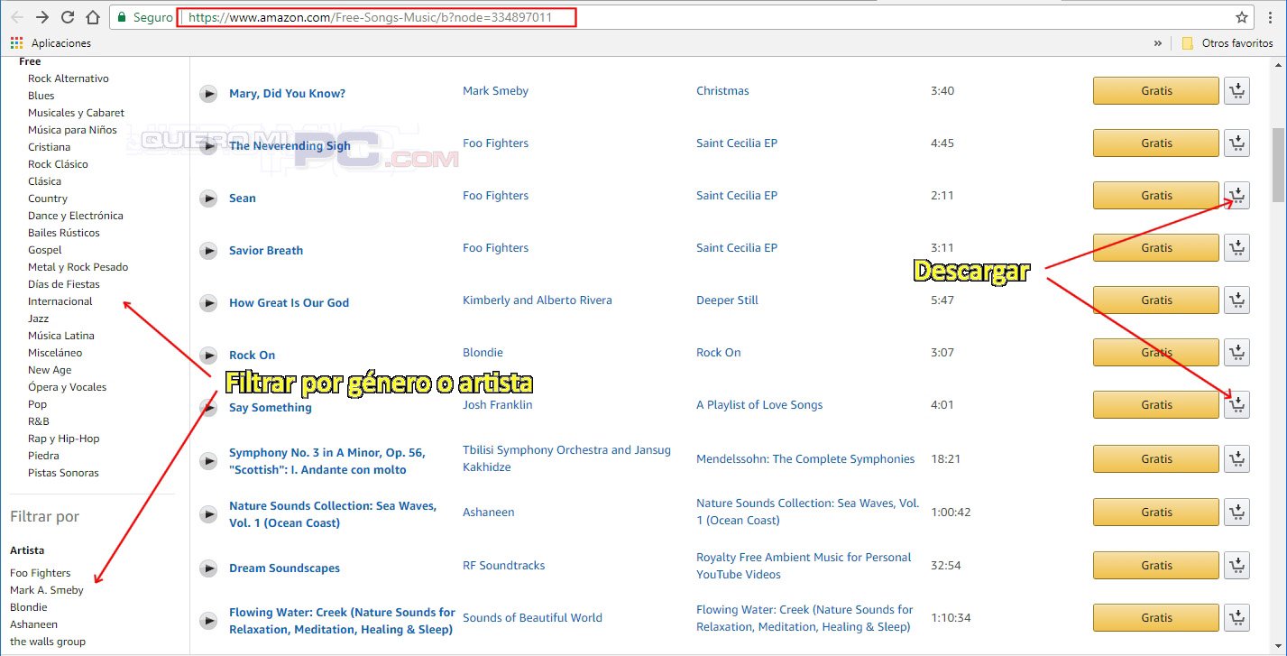
Task: Click Gratis for Rock On
Action: (x=1156, y=353)
